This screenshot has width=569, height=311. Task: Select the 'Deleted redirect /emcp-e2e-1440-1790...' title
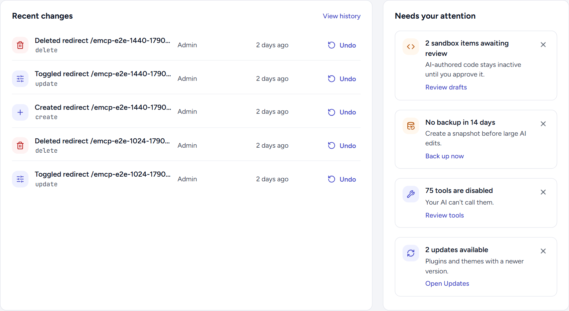(x=102, y=41)
